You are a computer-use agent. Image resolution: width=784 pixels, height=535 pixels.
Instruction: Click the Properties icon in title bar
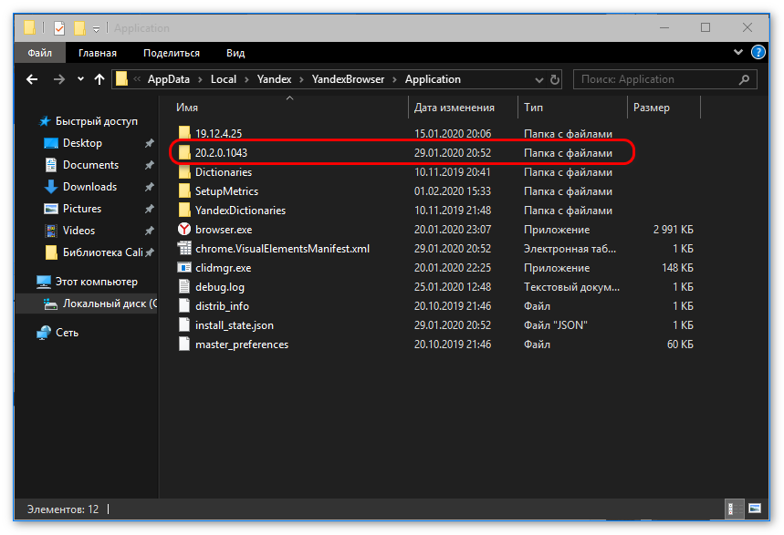click(x=59, y=28)
